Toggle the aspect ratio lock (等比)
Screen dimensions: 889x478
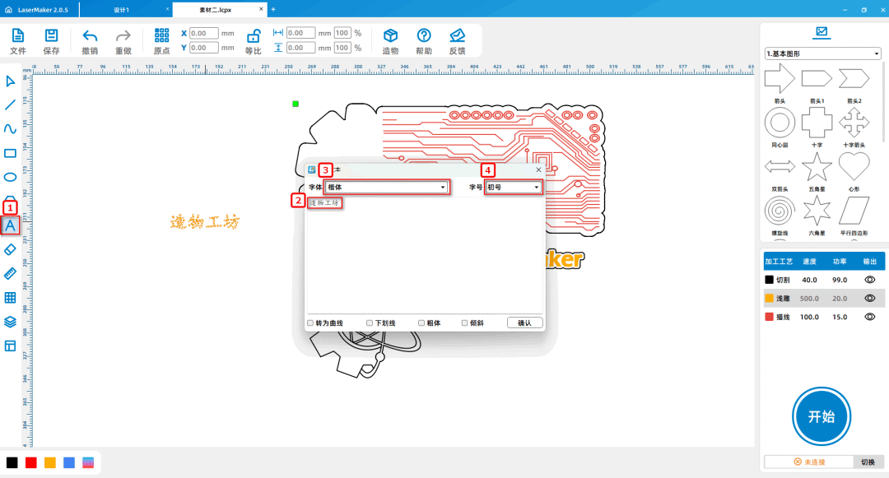[x=254, y=35]
